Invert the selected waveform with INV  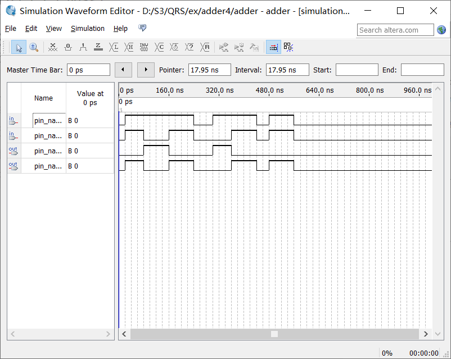click(x=144, y=47)
